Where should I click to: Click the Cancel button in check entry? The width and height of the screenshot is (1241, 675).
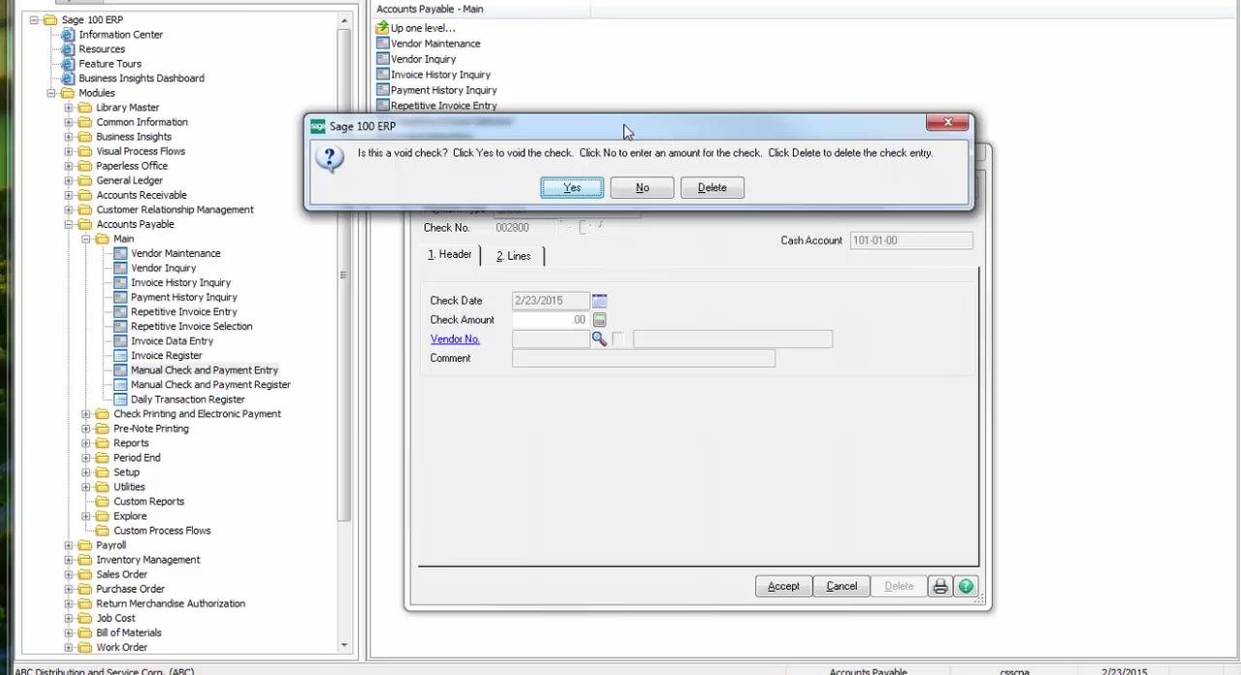(x=842, y=587)
